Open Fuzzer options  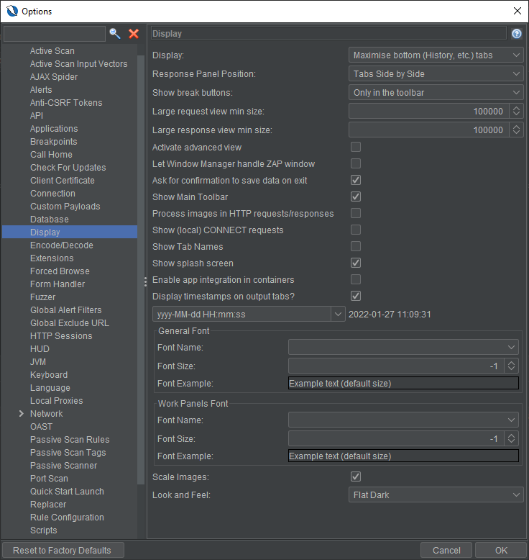tap(43, 297)
